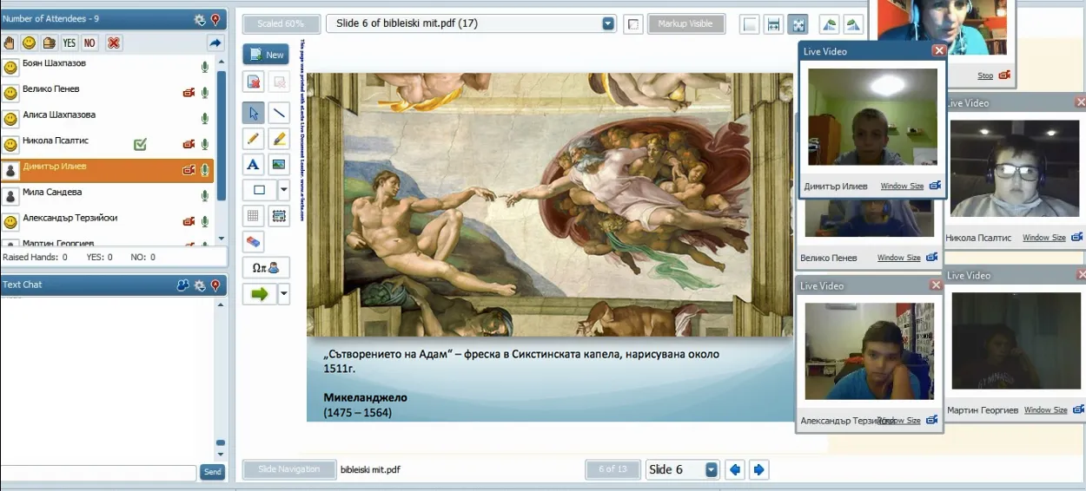
Task: Expand the Slide 6 selector dropdown
Action: click(x=712, y=469)
